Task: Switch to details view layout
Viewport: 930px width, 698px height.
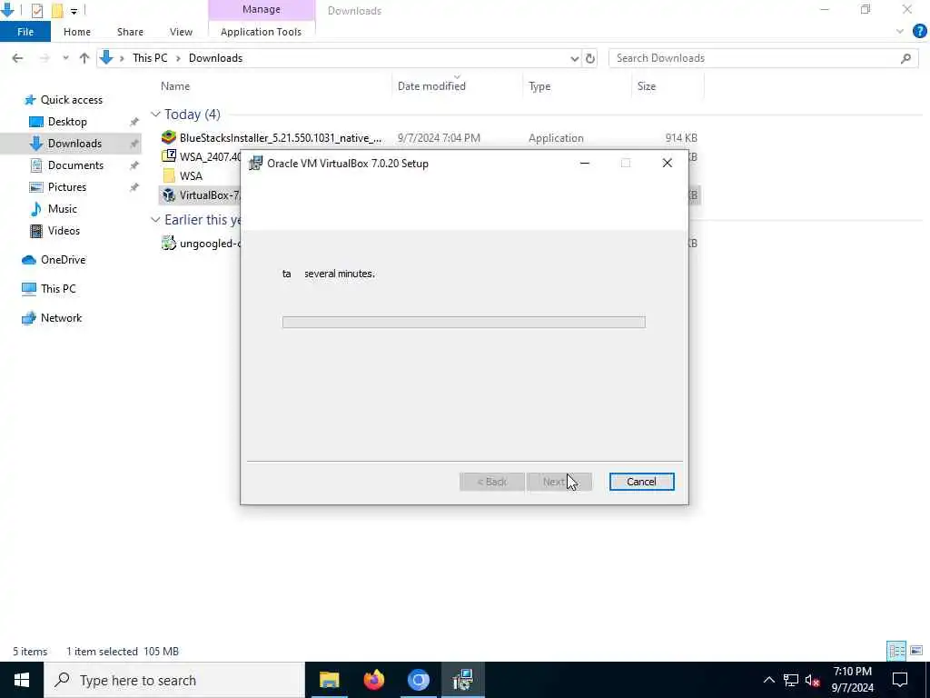Action: coord(896,651)
